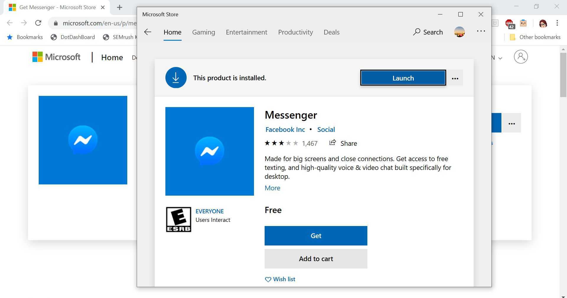Click Add to cart
567x298 pixels.
[x=316, y=259]
